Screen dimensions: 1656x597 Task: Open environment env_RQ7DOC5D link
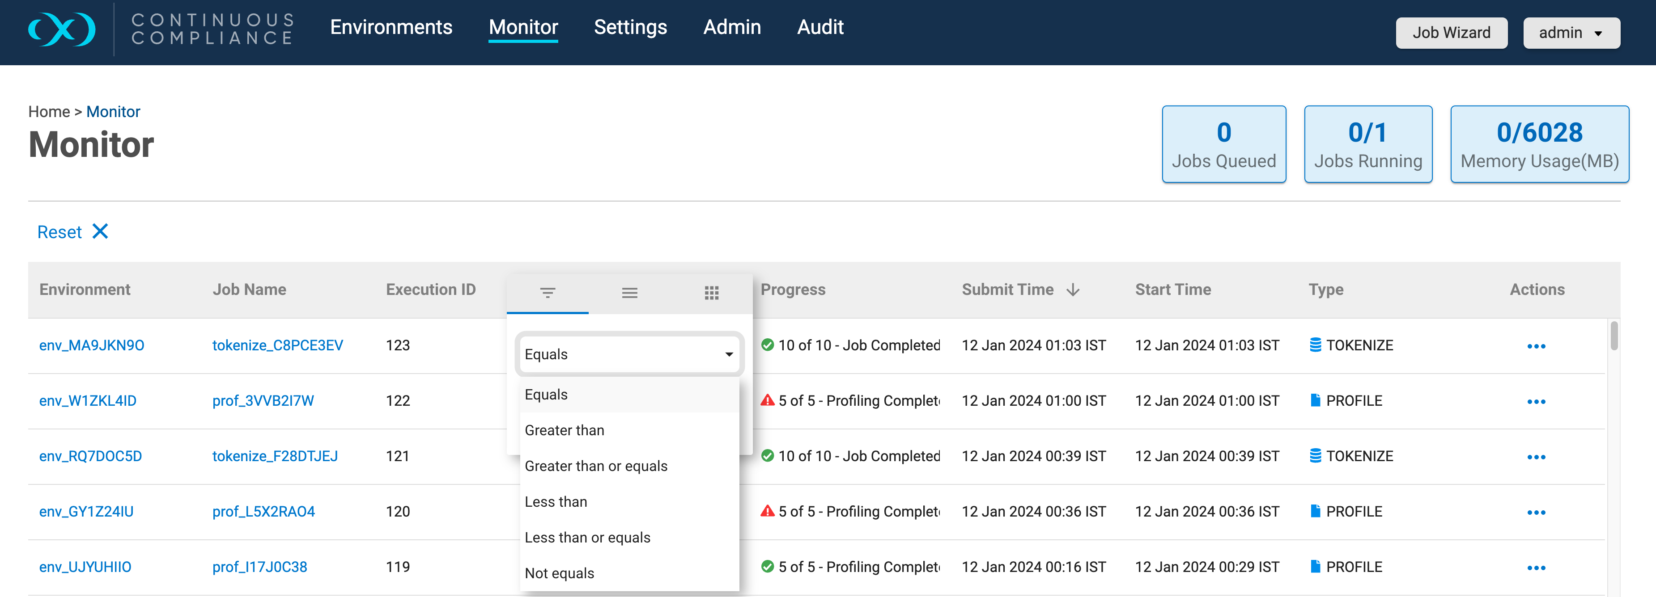point(90,456)
